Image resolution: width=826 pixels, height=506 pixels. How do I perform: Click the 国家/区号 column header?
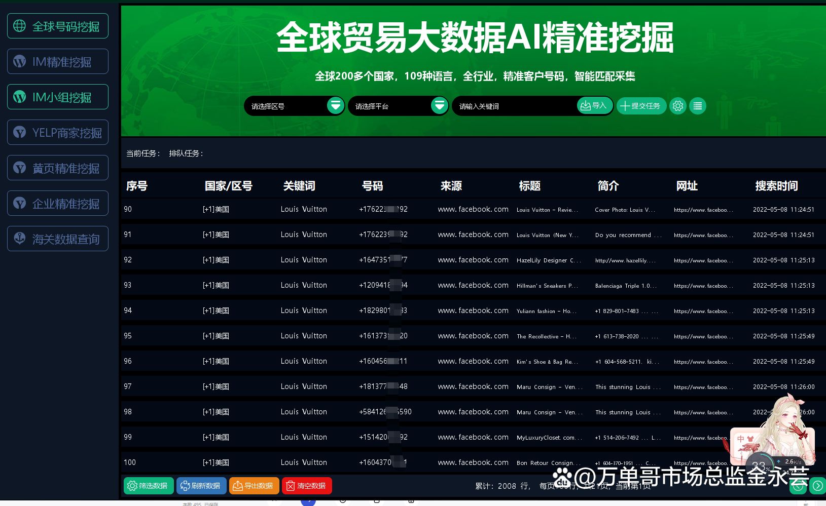[x=229, y=186]
